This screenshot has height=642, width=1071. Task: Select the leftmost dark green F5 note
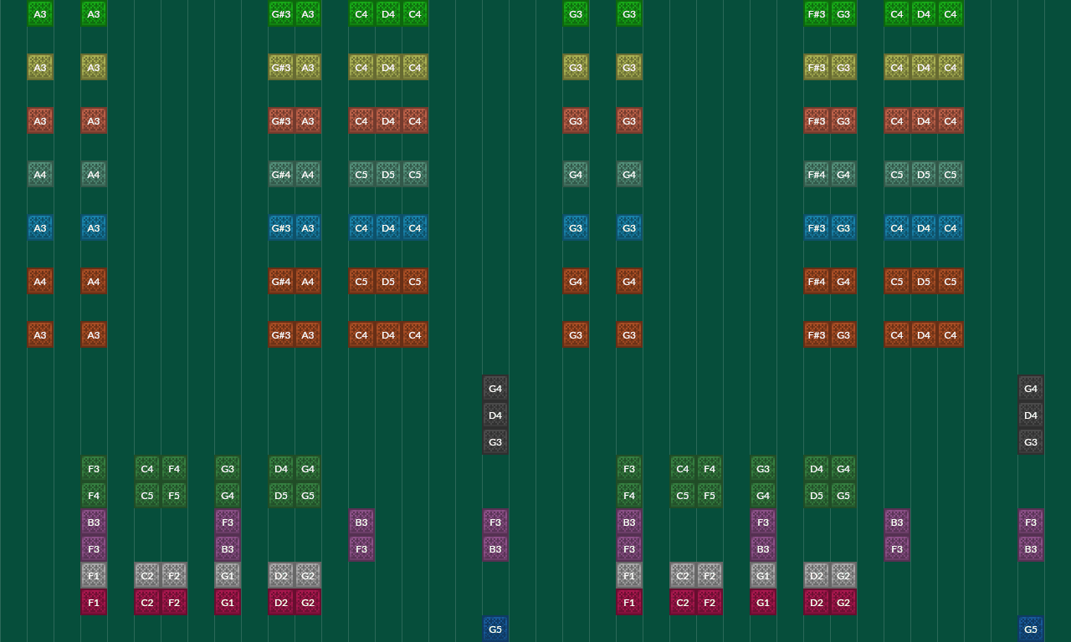[x=174, y=495]
